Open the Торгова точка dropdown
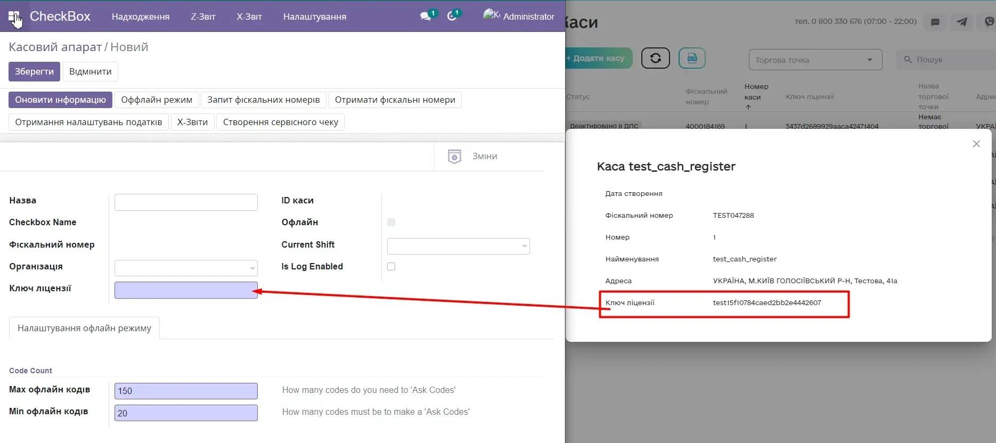996x443 pixels. tap(815, 60)
